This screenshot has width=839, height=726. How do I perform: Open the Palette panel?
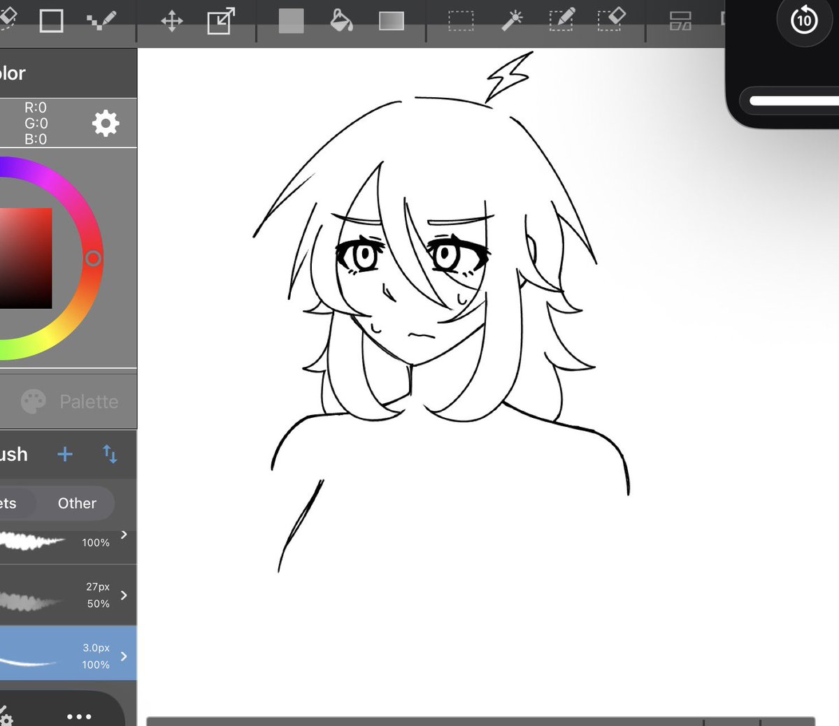pyautogui.click(x=69, y=401)
